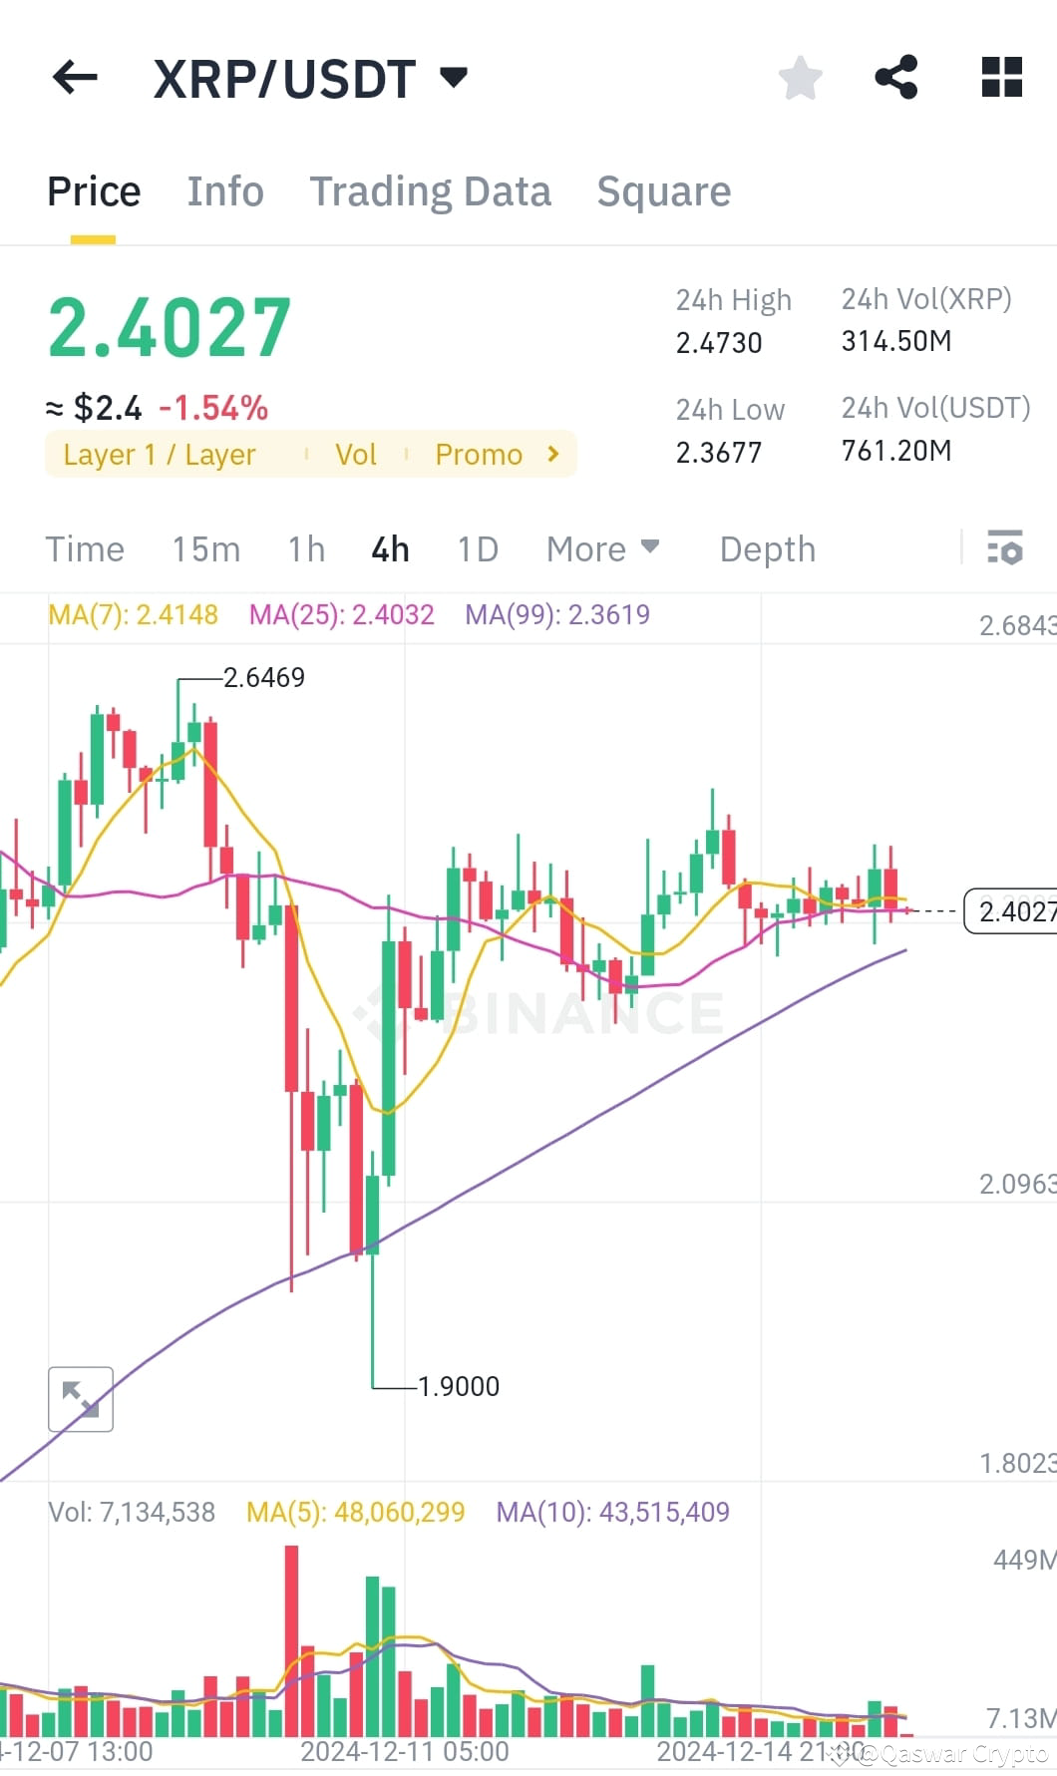Select the Depth view
This screenshot has width=1057, height=1776.
click(x=766, y=548)
